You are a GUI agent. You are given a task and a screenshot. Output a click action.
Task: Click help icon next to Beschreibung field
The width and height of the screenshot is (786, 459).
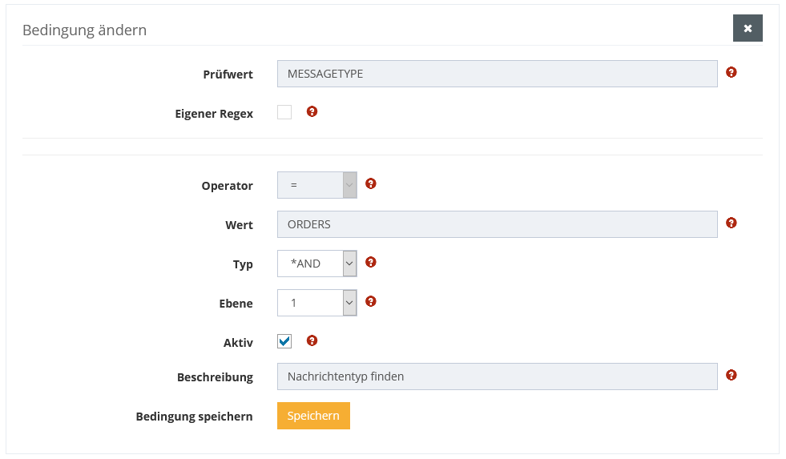click(x=731, y=375)
